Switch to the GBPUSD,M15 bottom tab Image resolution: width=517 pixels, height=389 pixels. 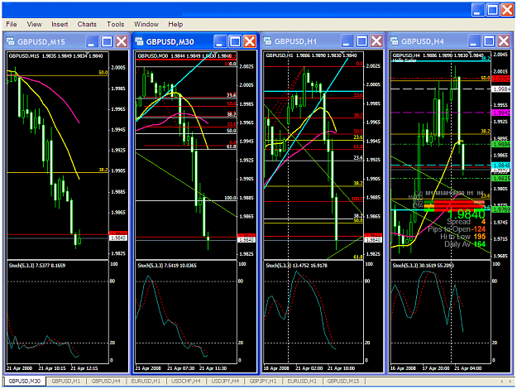343,381
